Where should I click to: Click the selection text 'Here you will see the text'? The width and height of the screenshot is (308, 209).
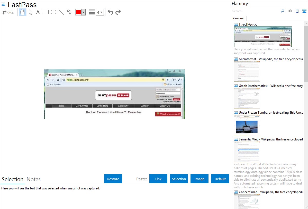click(50, 188)
